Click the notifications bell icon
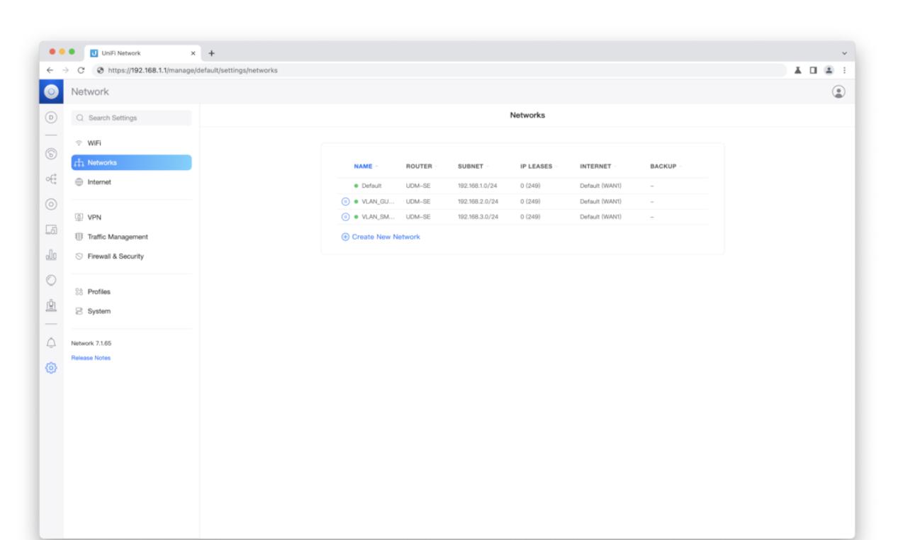Screen dimensions: 903x540 coord(51,344)
